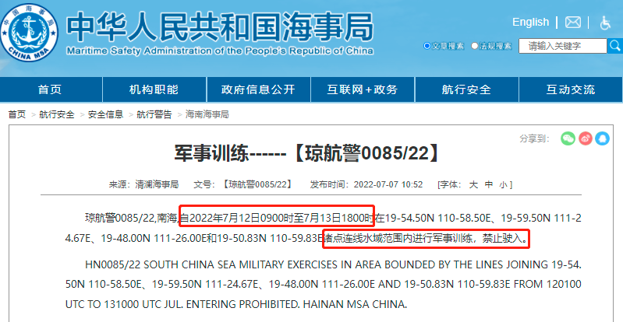This screenshot has height=322, width=623.
Task: Open the 政府信息公开 navigation menu item
Action: [258, 89]
